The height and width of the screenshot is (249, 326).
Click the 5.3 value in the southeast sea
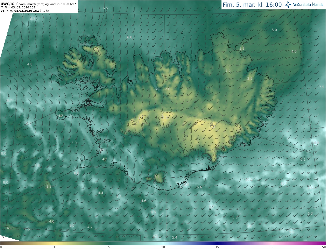point(235,217)
